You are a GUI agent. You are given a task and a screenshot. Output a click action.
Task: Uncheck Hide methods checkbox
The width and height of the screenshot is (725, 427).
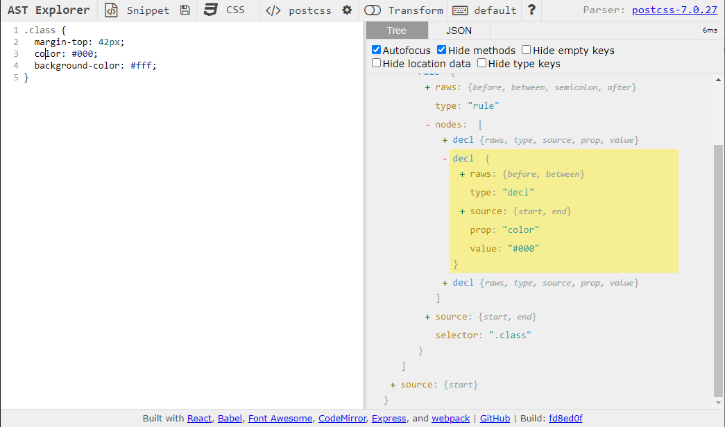pos(441,50)
